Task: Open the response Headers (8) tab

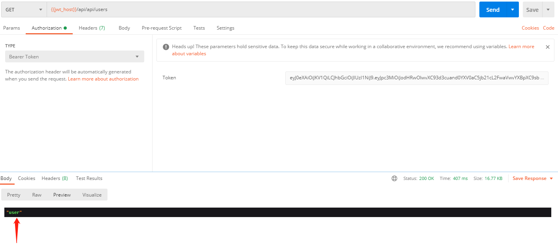Action: (55, 178)
